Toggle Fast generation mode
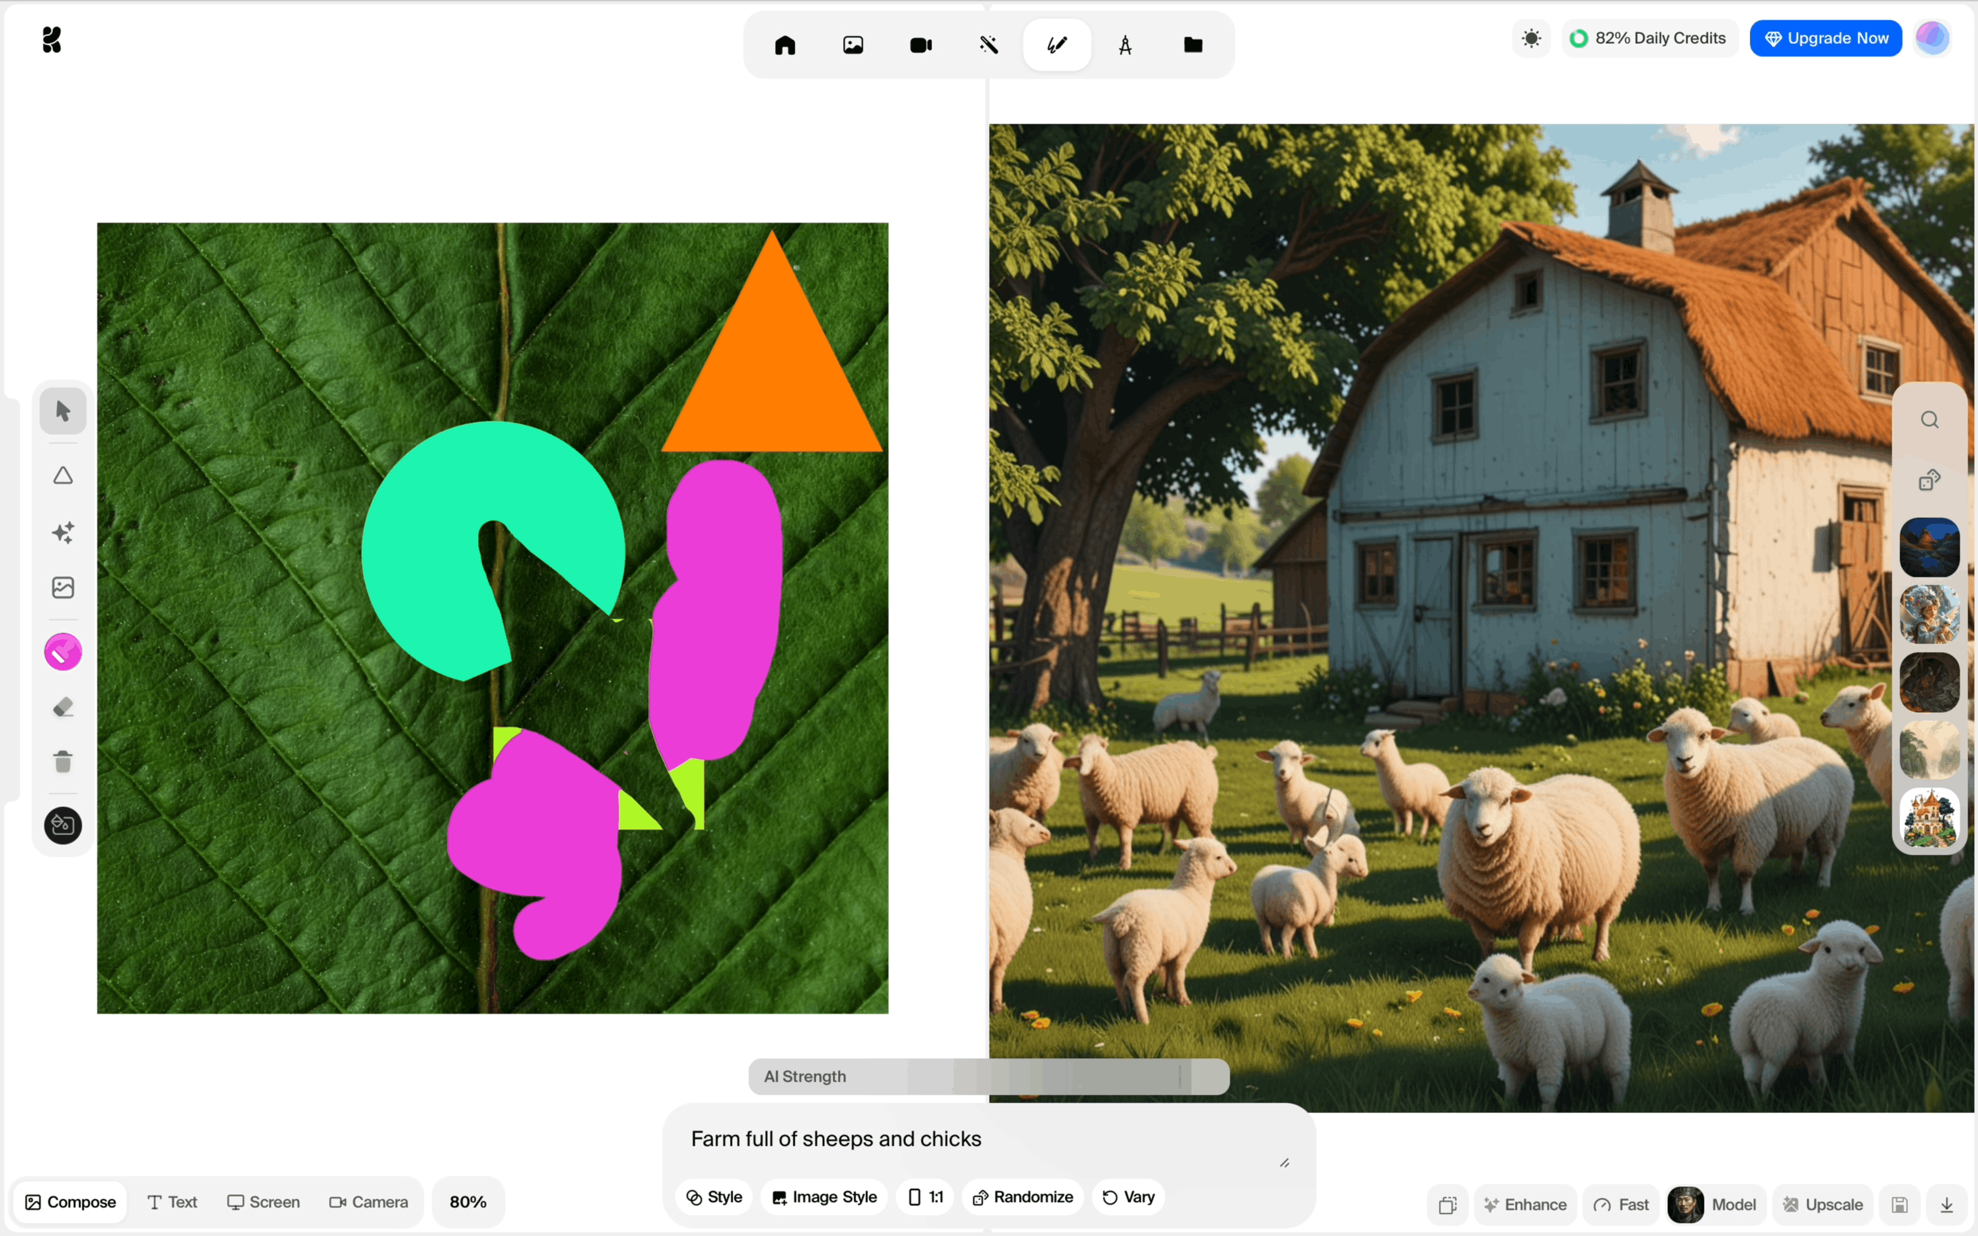The image size is (1978, 1236). [1621, 1204]
